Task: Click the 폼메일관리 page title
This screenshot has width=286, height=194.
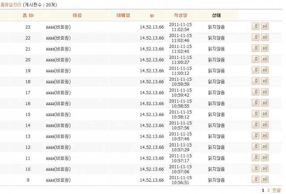Action: (x=11, y=4)
